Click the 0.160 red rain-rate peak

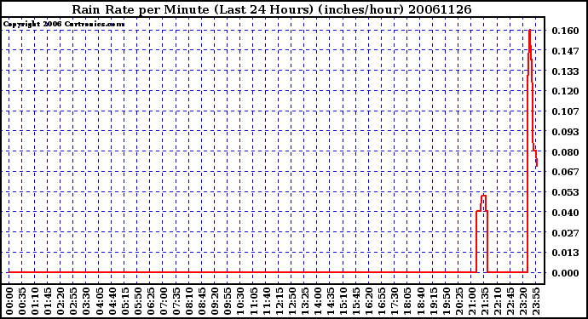click(529, 30)
